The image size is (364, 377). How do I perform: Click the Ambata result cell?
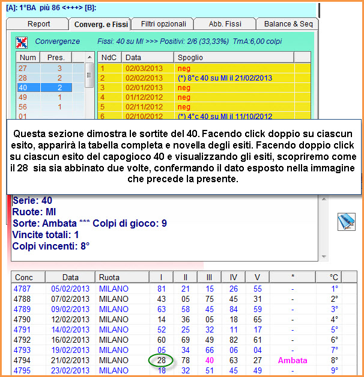click(293, 360)
